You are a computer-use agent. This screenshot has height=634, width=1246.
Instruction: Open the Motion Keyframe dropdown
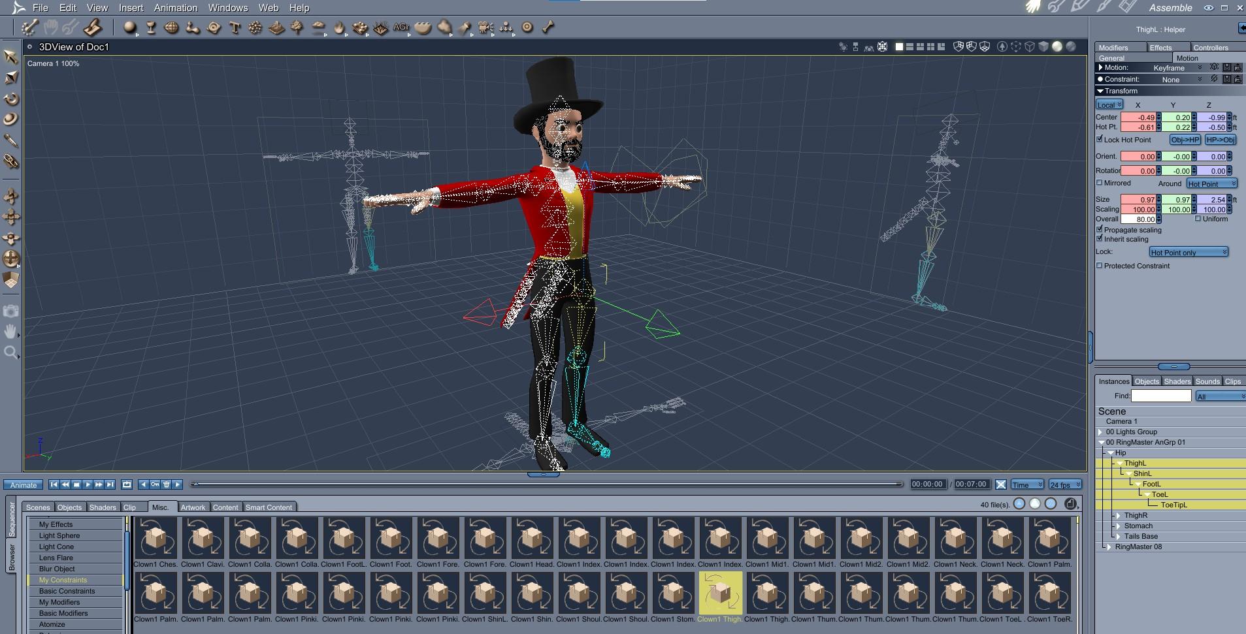coord(1177,68)
